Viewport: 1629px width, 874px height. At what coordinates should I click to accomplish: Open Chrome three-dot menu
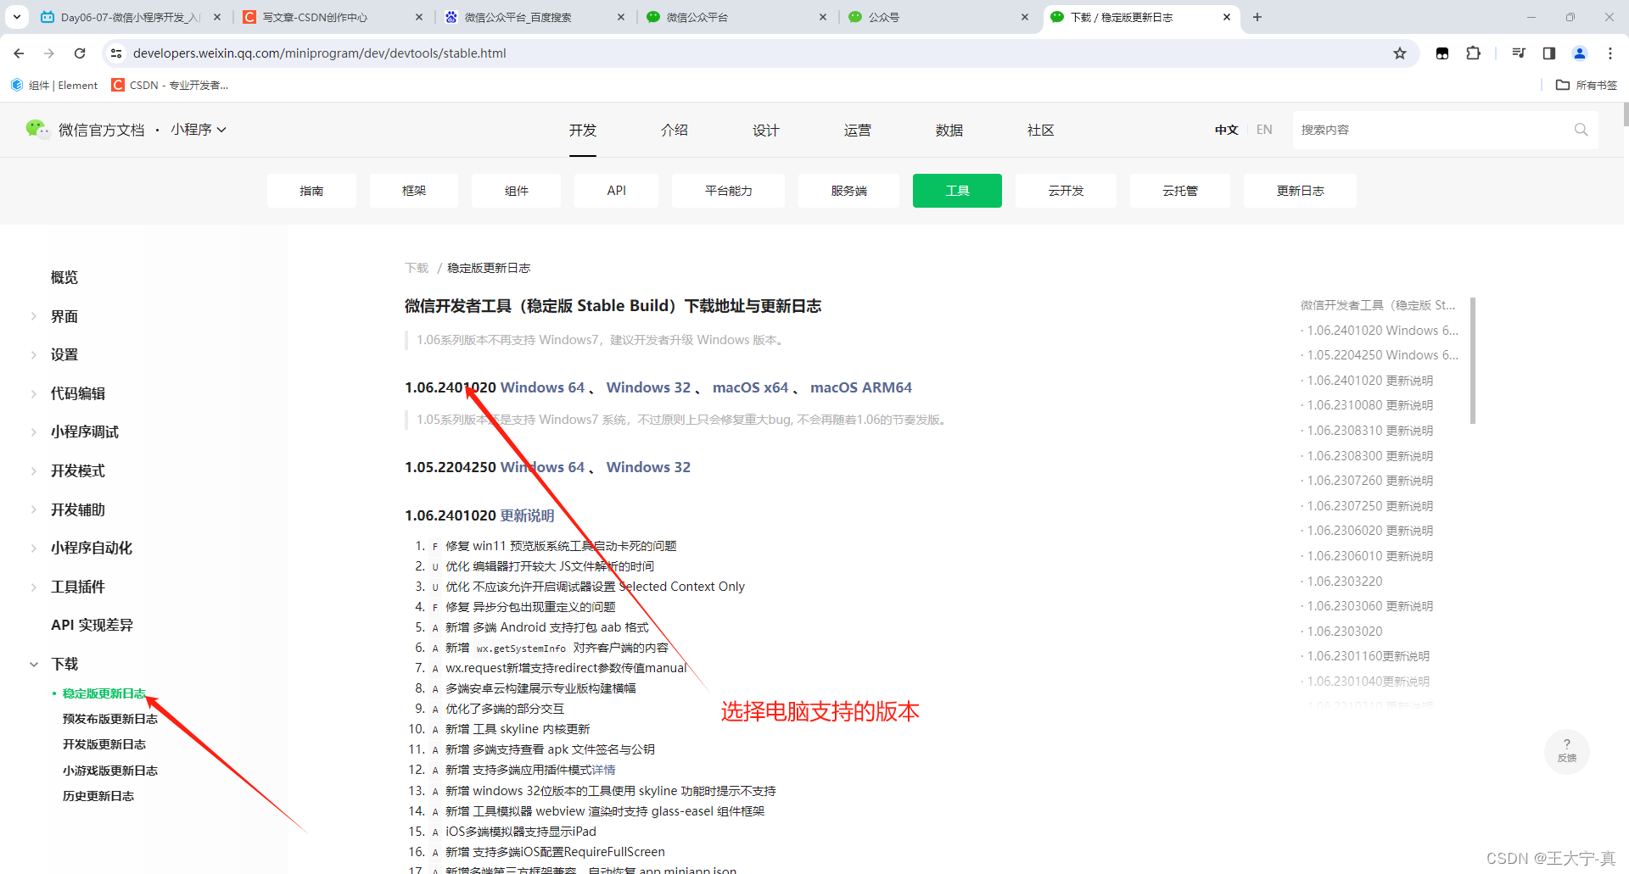[1610, 53]
